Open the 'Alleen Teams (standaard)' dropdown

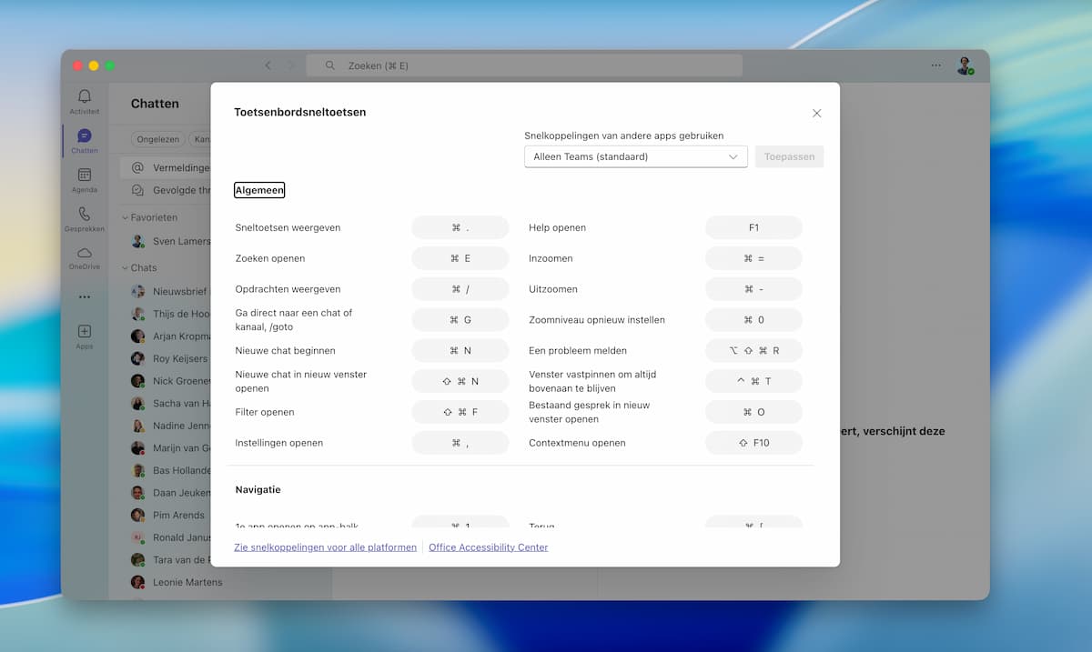[635, 156]
